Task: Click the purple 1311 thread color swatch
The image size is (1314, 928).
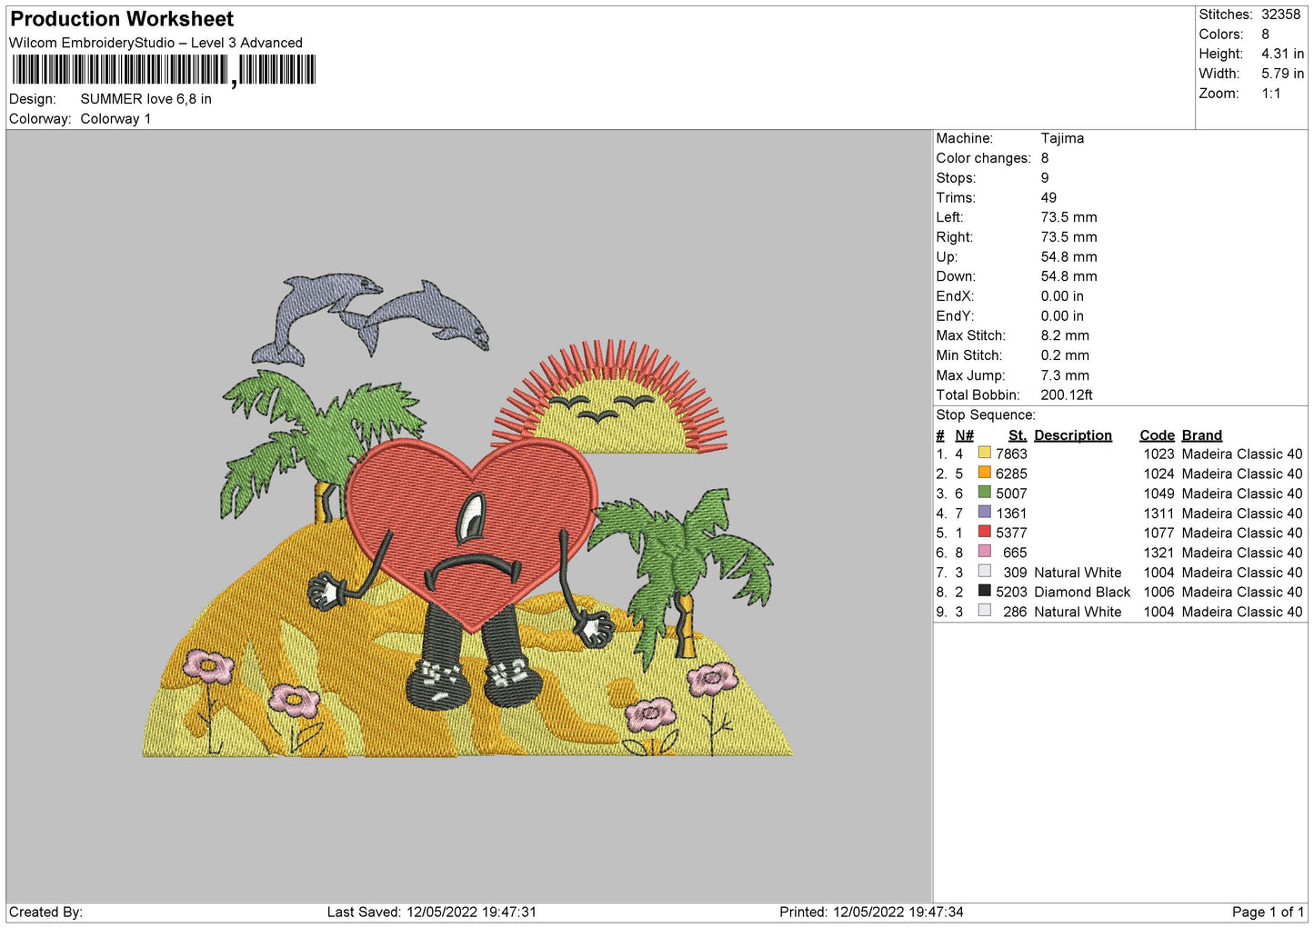Action: tap(984, 513)
